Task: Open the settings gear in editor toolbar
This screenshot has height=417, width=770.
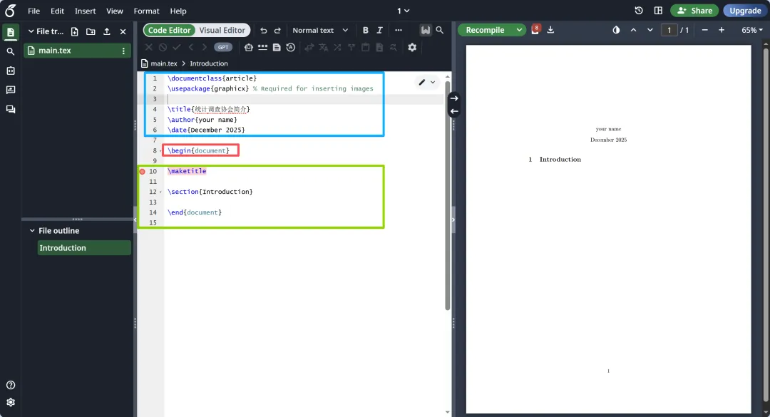Action: coord(412,47)
